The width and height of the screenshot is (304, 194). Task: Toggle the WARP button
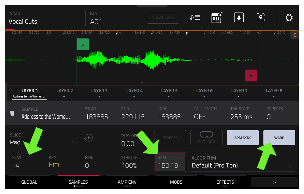(x=279, y=138)
